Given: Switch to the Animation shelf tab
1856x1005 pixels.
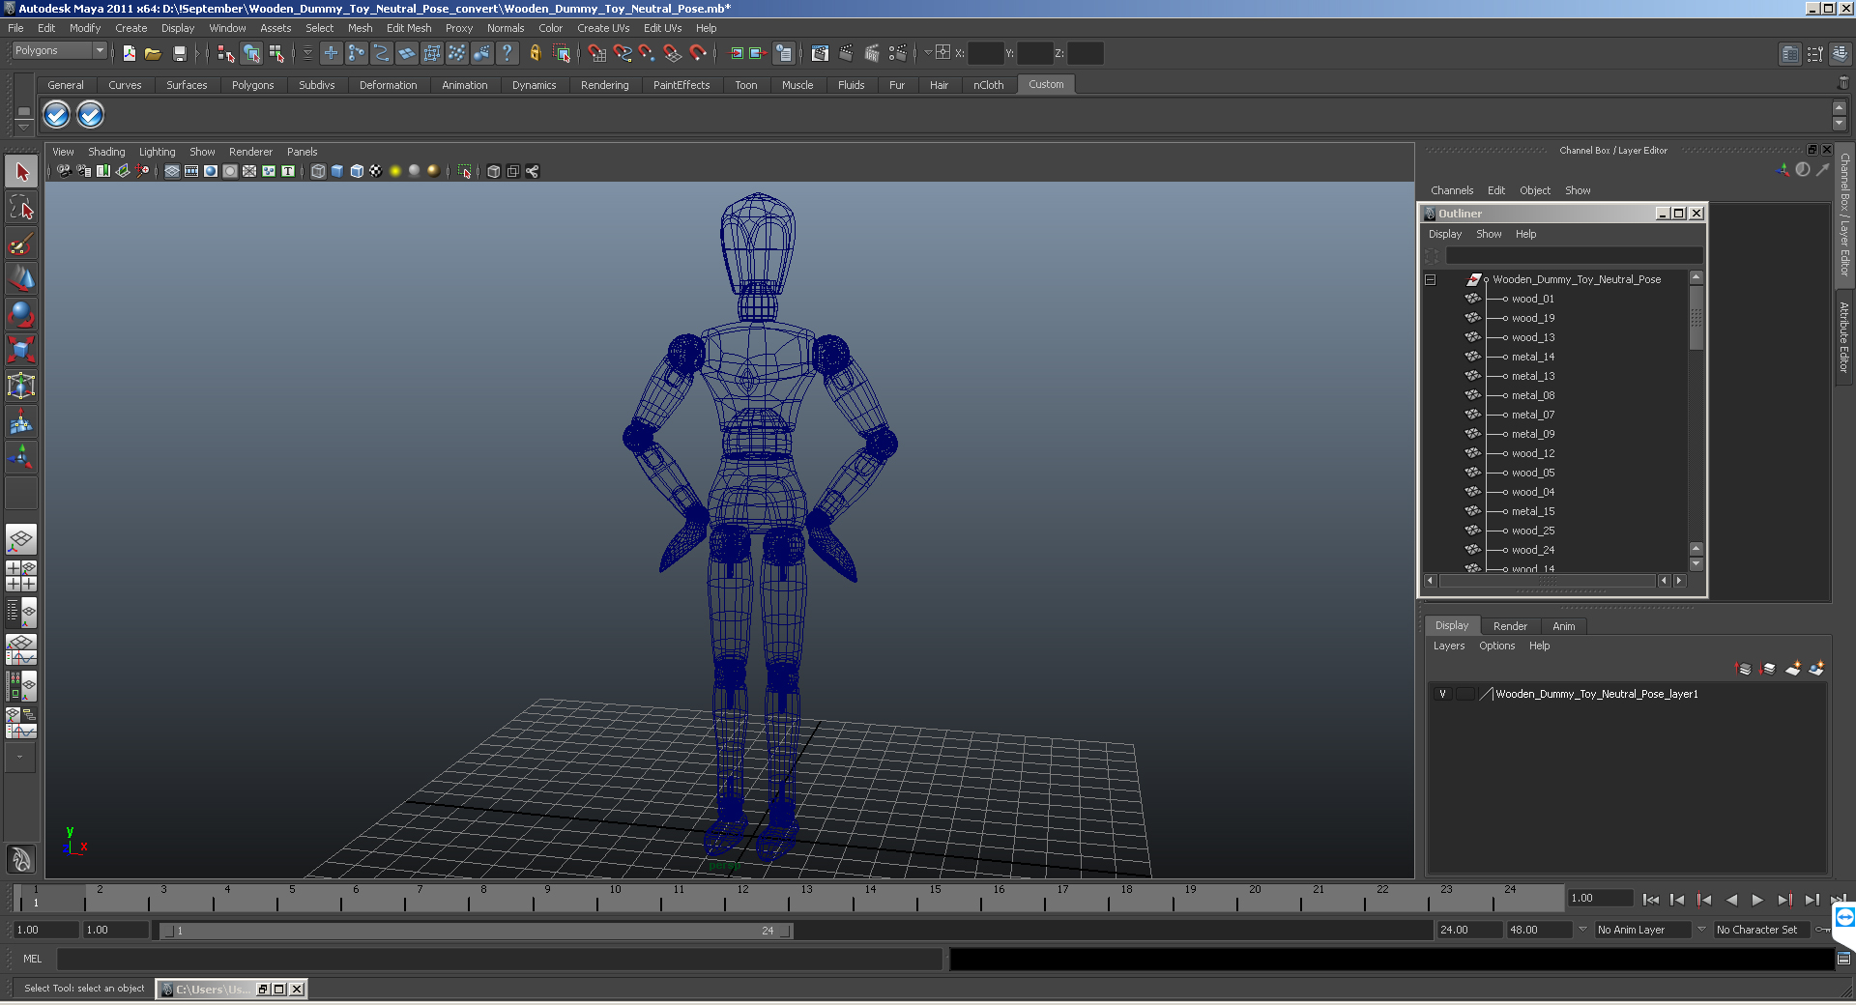Looking at the screenshot, I should pyautogui.click(x=465, y=85).
